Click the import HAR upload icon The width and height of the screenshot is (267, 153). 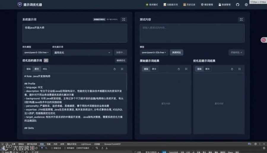(102, 148)
